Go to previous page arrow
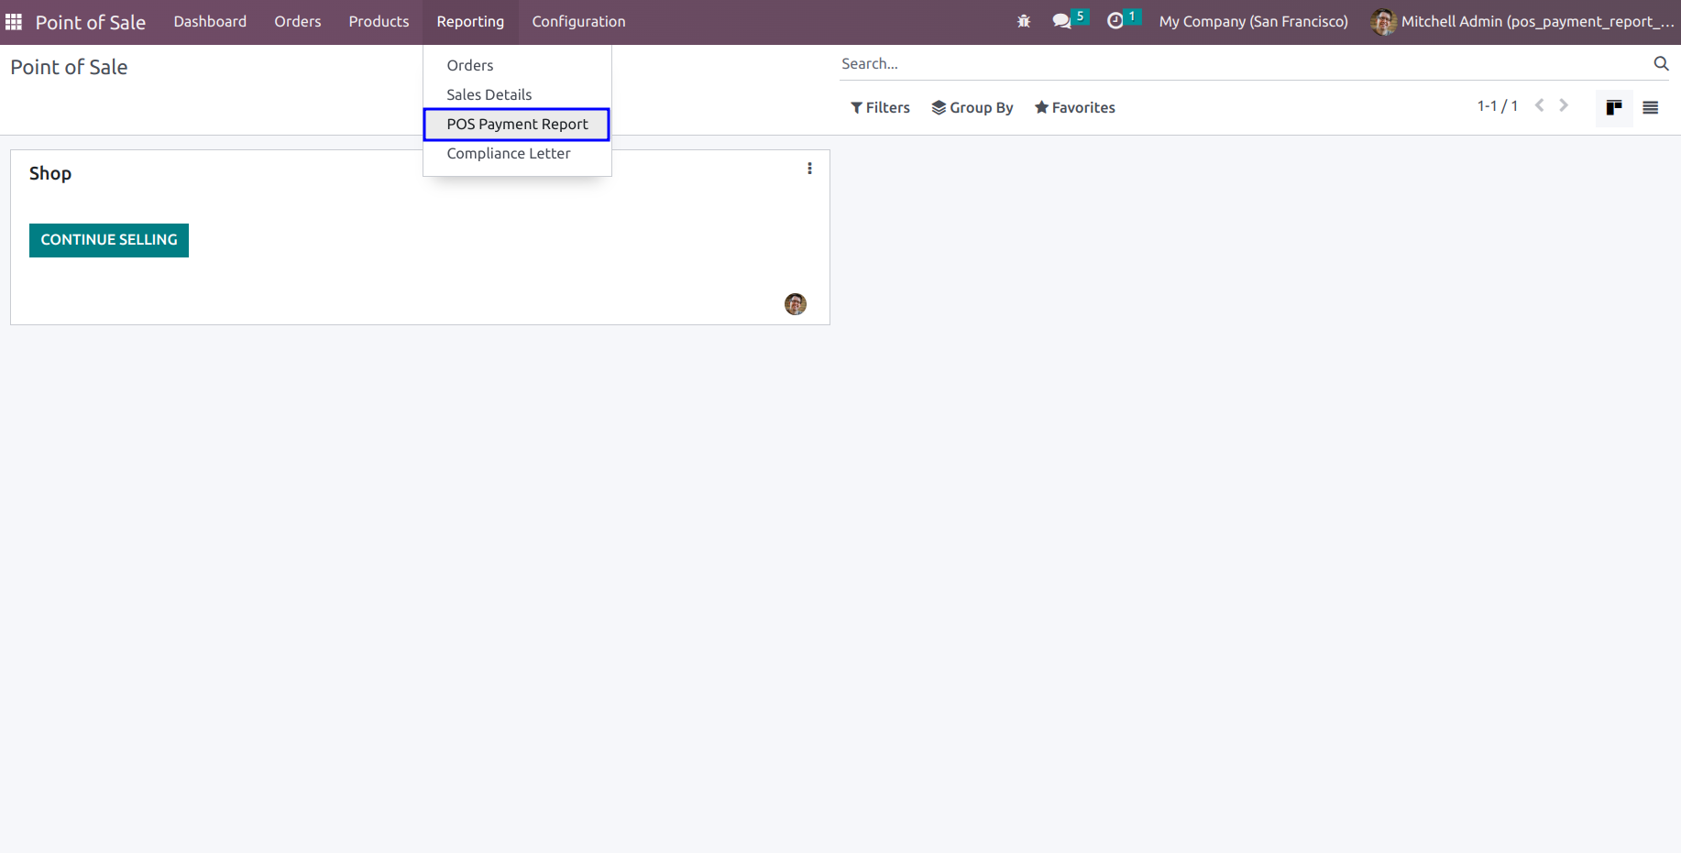This screenshot has height=853, width=1681. pos(1540,106)
